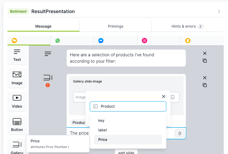Add a Button element from sidebar

coord(17,125)
